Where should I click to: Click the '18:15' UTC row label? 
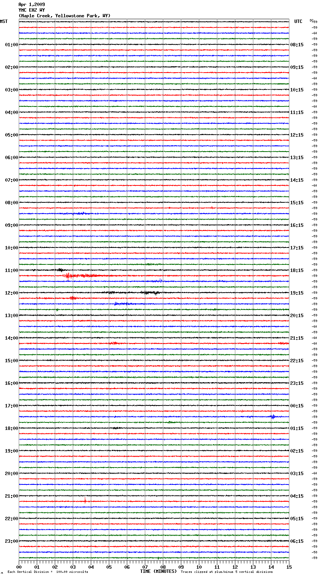click(x=297, y=270)
